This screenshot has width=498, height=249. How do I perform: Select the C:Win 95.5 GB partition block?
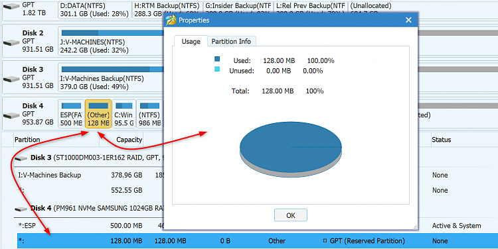coord(124,114)
